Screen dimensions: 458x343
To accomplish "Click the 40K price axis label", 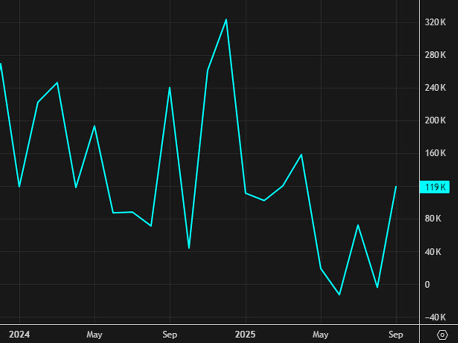I will 433,252.
